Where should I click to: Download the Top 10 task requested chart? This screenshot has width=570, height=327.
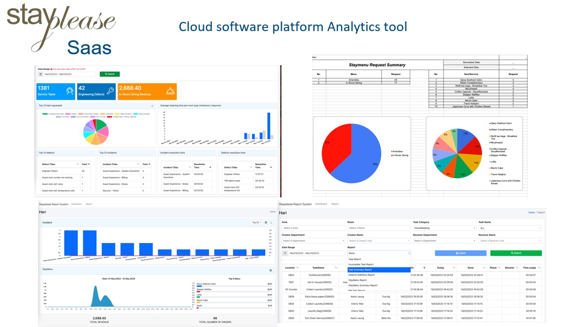coord(152,106)
